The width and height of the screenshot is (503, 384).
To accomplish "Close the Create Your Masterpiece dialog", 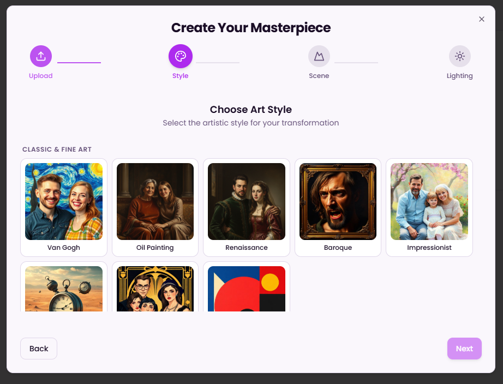I will (x=482, y=19).
